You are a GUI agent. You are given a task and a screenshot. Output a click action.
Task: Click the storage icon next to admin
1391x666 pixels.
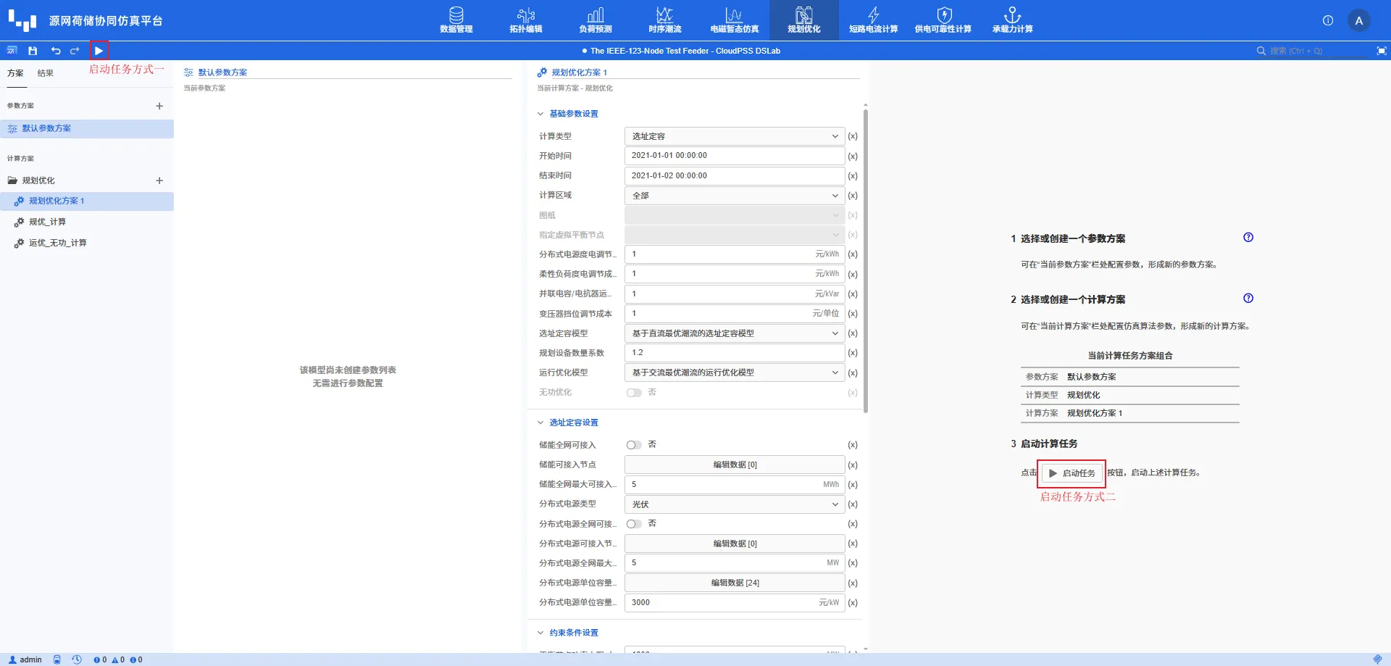[57, 659]
